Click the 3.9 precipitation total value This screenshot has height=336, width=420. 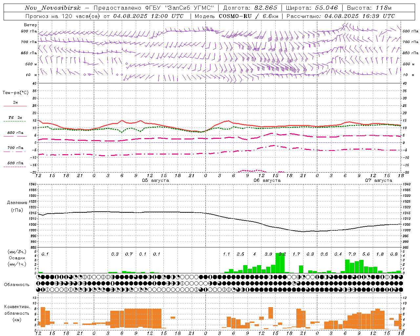click(268, 254)
